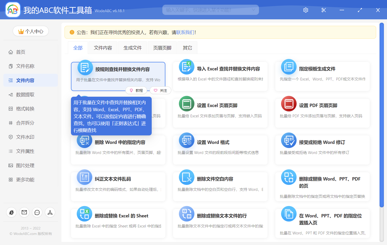Open the settings gear at top right

tap(305, 10)
